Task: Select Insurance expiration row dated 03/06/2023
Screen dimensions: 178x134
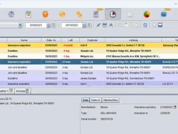Action: pyautogui.click(x=89, y=45)
